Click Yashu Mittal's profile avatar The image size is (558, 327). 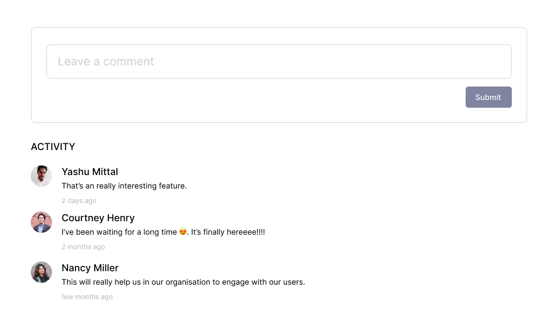coord(41,176)
